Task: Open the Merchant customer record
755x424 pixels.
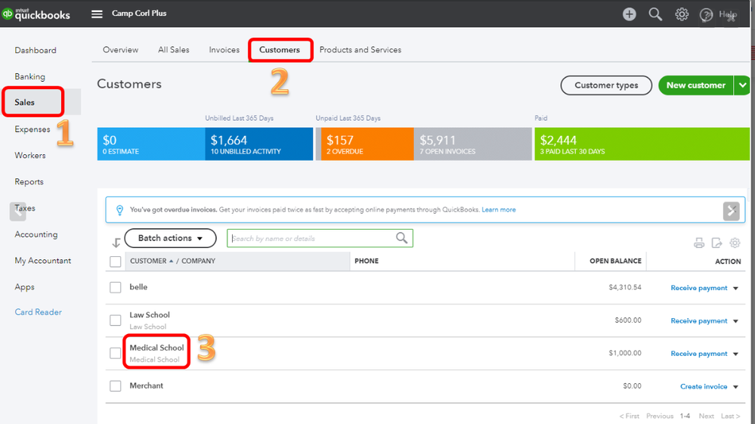Action: coord(146,385)
